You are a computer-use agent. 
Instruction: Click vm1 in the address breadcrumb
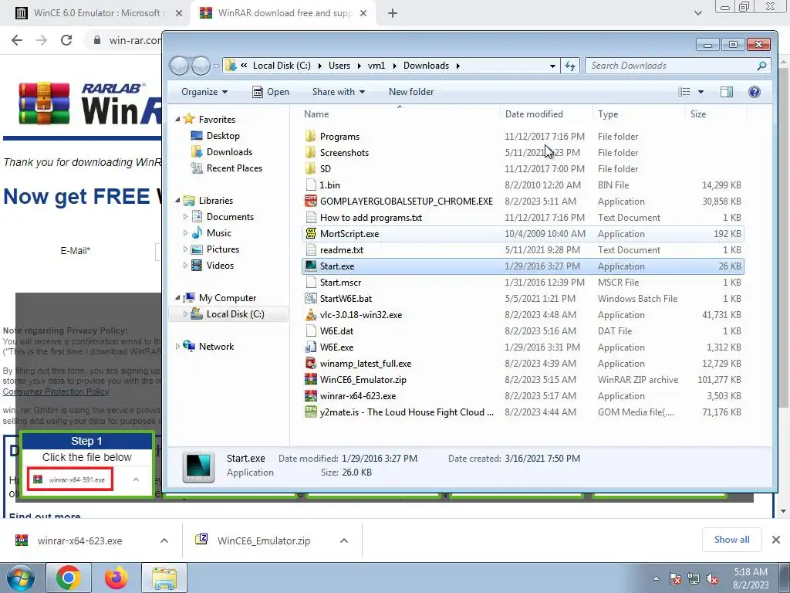(x=376, y=66)
